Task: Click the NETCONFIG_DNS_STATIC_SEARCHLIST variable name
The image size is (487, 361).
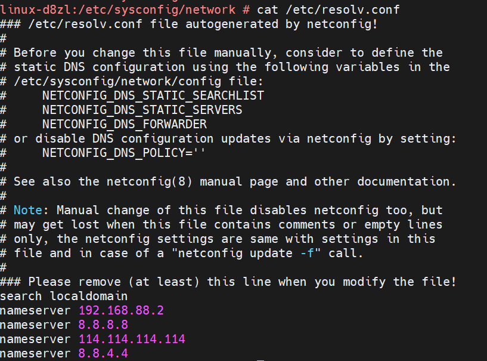Action: [x=153, y=95]
